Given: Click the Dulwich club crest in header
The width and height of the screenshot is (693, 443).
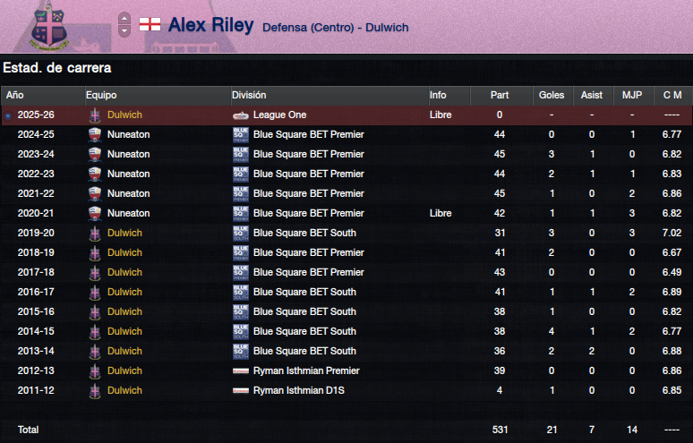Looking at the screenshot, I should 49,28.
